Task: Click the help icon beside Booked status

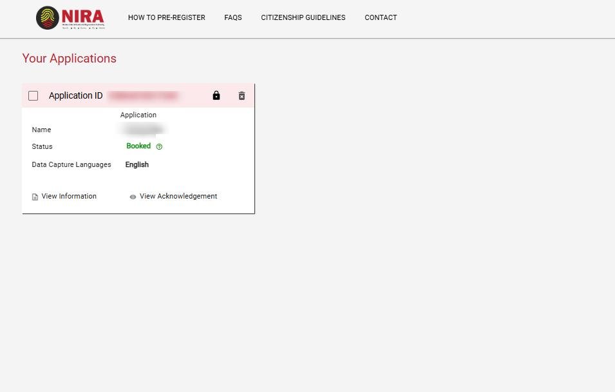Action: [159, 147]
